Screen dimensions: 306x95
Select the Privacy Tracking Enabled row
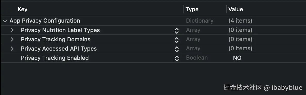(x=153, y=58)
